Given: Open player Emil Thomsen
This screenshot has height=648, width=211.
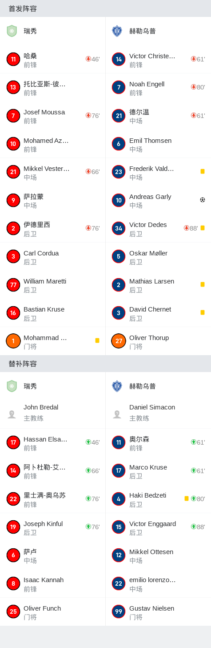Looking at the screenshot, I should pyautogui.click(x=150, y=141).
